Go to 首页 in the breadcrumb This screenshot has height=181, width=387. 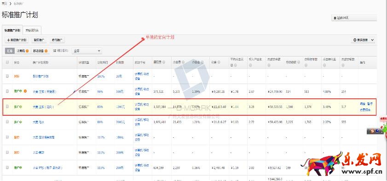pos(4,4)
